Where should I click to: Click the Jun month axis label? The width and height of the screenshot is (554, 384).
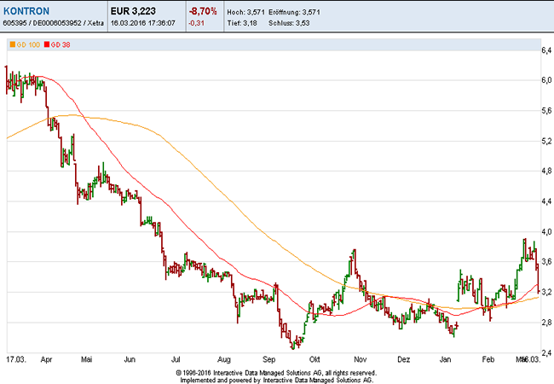click(x=130, y=359)
